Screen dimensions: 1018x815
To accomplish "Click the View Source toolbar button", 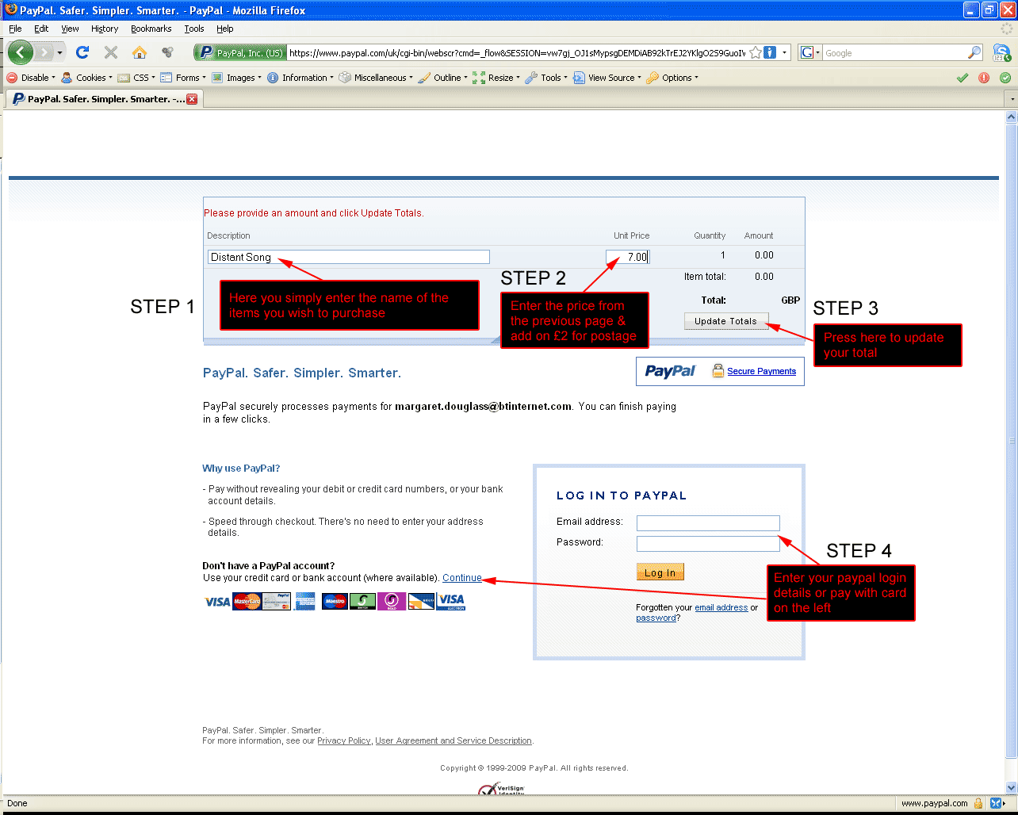I will [607, 78].
